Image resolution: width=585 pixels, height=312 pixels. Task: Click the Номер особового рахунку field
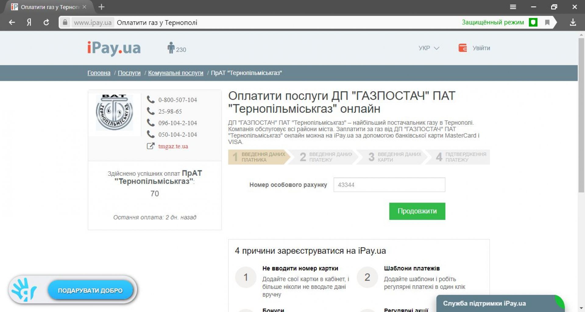389,185
